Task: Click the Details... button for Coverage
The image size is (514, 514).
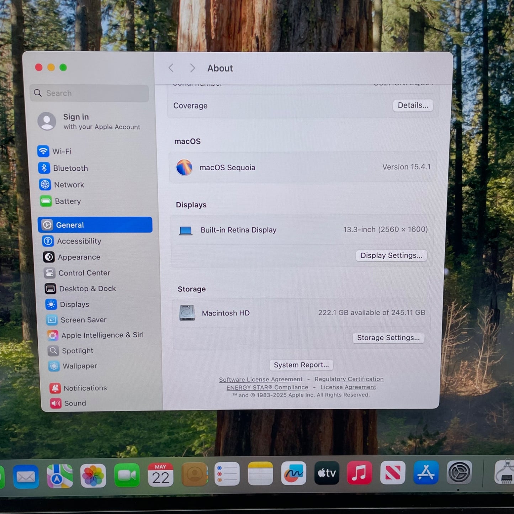Action: point(413,105)
